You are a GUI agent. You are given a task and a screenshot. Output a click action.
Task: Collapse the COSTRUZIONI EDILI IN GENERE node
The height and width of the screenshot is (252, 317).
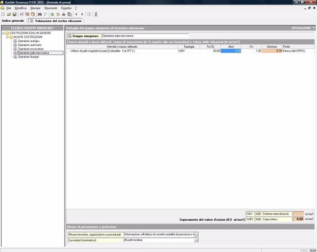point(3,33)
